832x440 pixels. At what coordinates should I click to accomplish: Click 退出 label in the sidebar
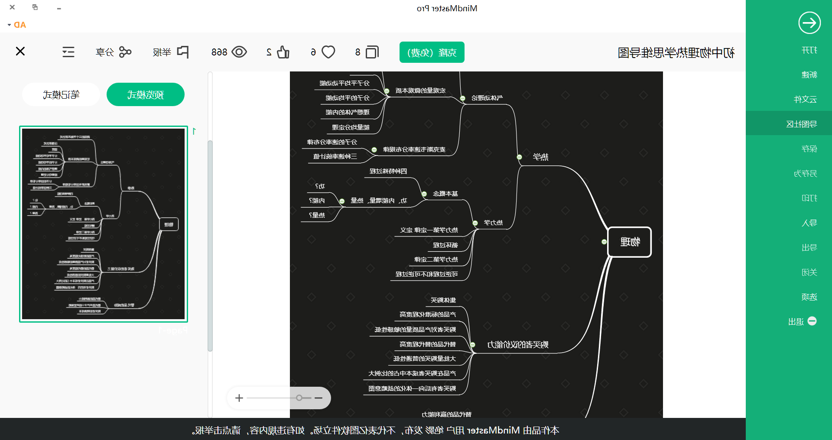[796, 322]
